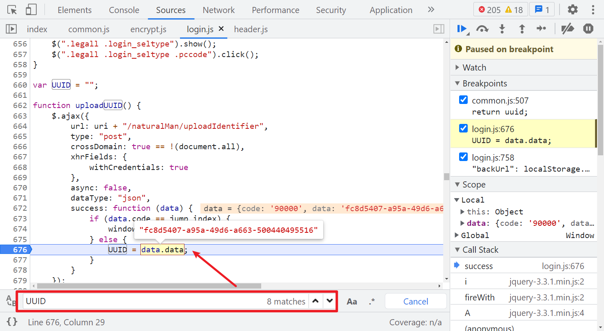This screenshot has width=604, height=331.
Task: Pretty print the source with braces icon
Action: (12, 322)
